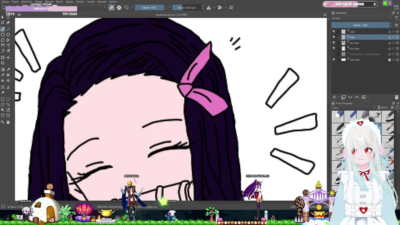Select the Ellipse tool
Screen dimensions: 400x225
(8, 35)
